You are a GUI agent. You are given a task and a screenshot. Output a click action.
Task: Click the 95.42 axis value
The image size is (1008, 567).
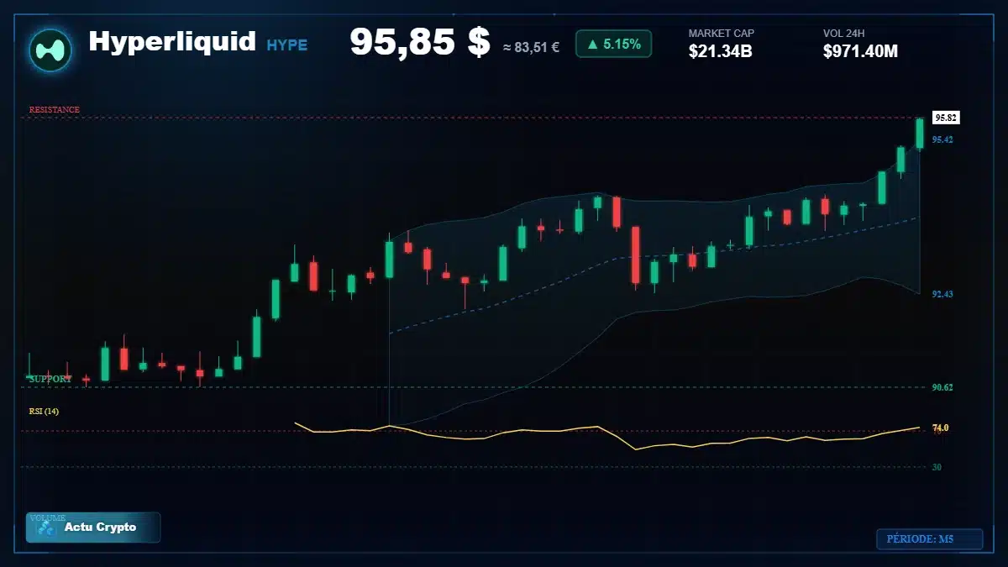pyautogui.click(x=942, y=139)
